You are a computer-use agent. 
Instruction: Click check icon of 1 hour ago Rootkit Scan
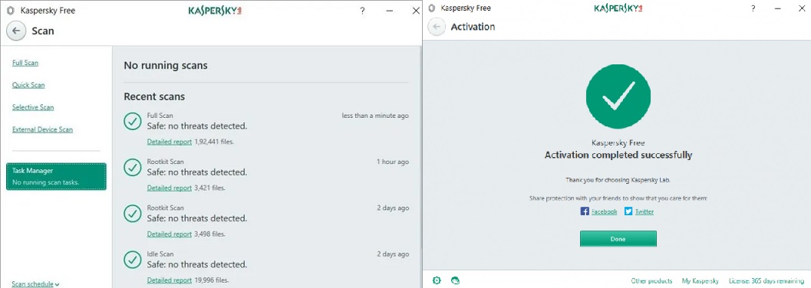coord(133,167)
